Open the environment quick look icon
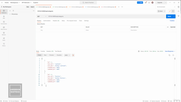 click(x=178, y=7)
